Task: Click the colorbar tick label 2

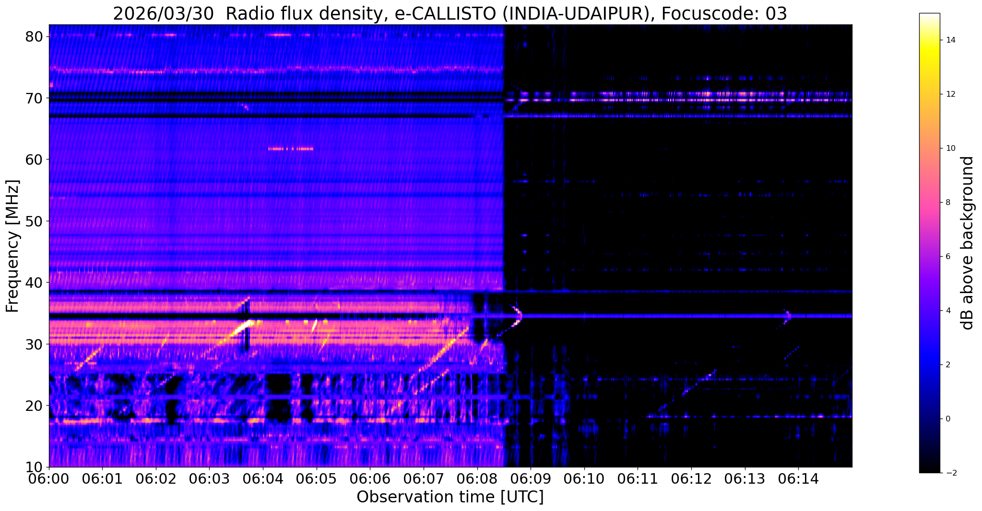Action: [x=947, y=365]
